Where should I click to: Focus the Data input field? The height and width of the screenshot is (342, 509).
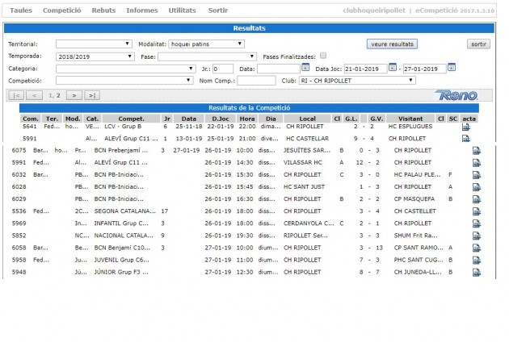pos(279,69)
